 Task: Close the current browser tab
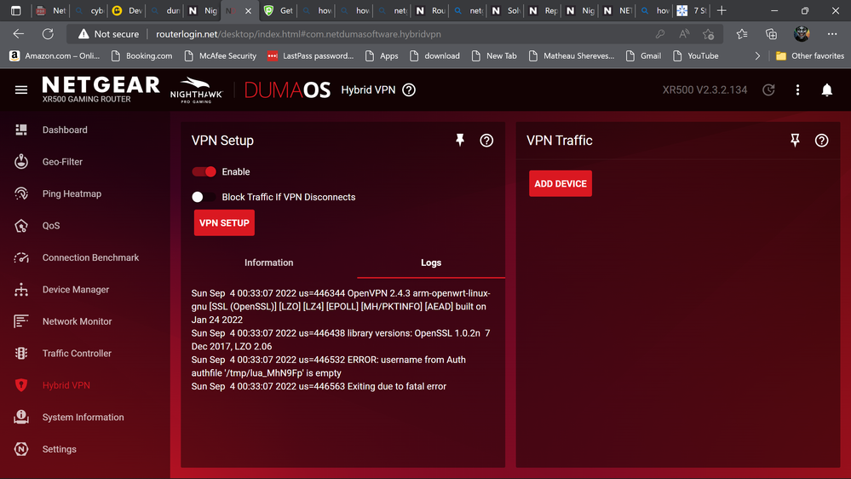coord(248,11)
